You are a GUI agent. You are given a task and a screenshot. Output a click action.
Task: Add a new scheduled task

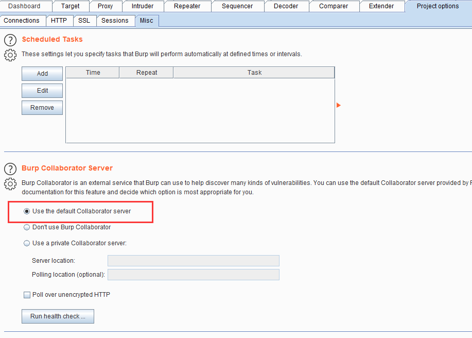coord(42,74)
